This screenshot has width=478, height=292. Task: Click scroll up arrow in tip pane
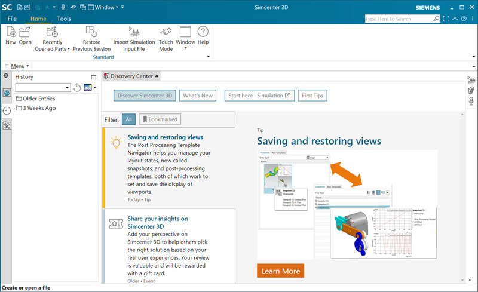click(x=462, y=115)
